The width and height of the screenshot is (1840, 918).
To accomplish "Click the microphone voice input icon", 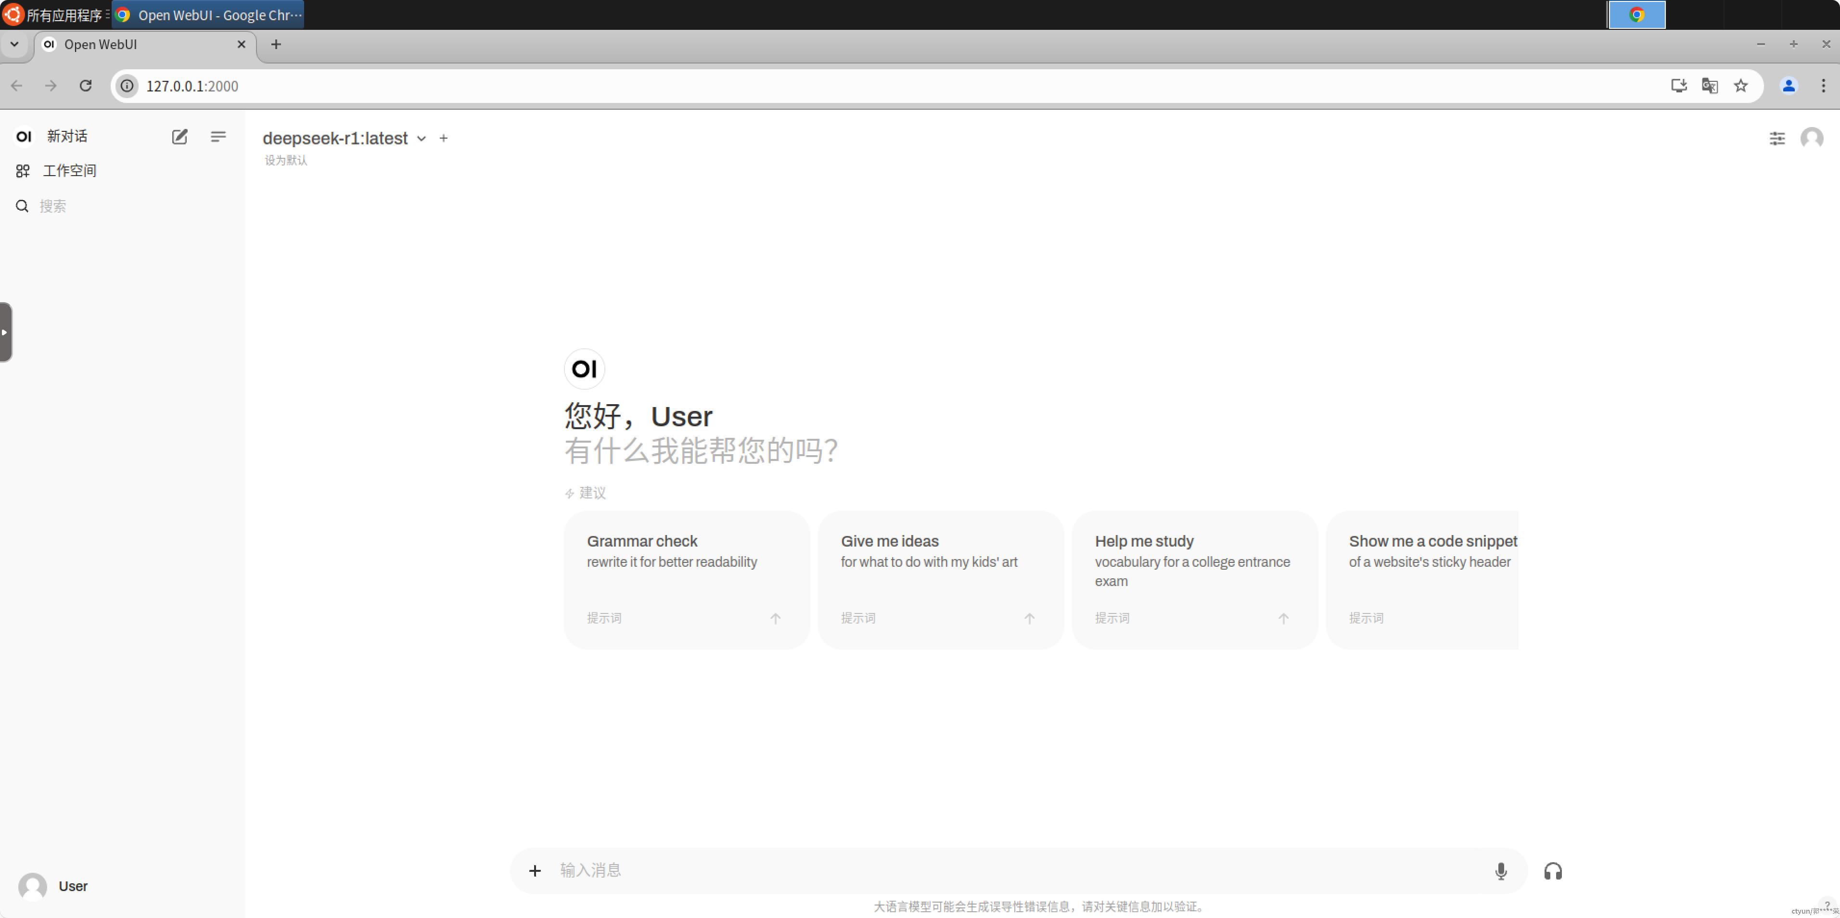I will tap(1501, 871).
